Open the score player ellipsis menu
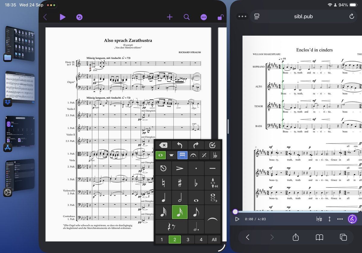 pyautogui.click(x=340, y=219)
